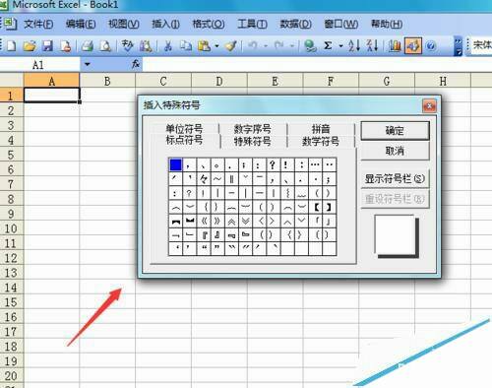Click the 显示符号栏(S) button
492x388 pixels.
[395, 179]
